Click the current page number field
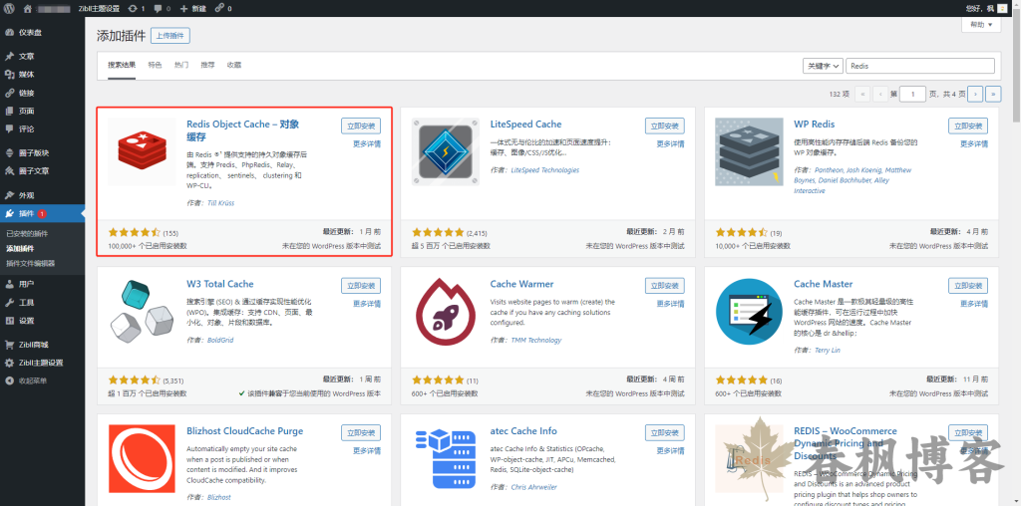Image resolution: width=1021 pixels, height=506 pixels. pyautogui.click(x=913, y=94)
